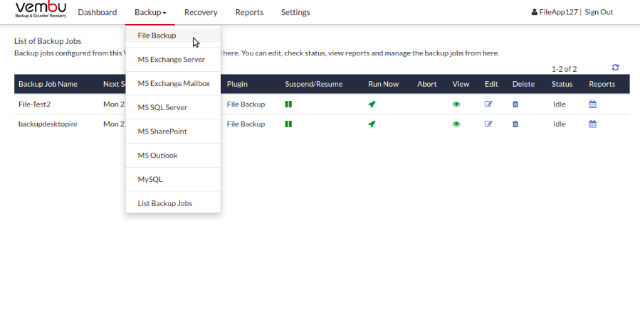Suspend the backupdesktopini backup job
This screenshot has width=640, height=317.
pos(288,124)
